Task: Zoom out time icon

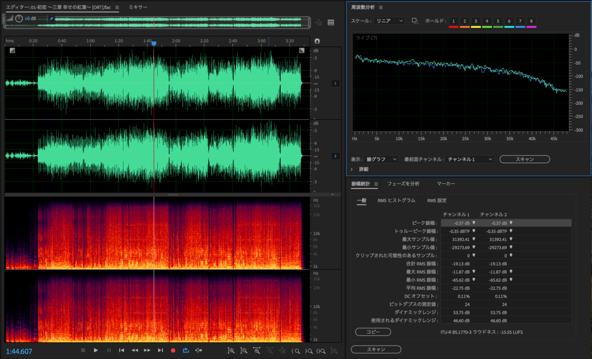Action: click(x=269, y=351)
